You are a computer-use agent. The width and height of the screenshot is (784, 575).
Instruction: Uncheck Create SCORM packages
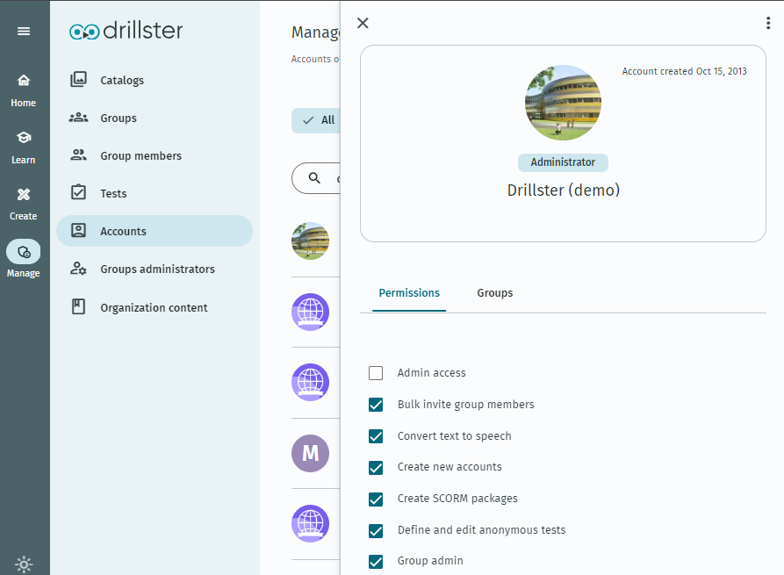click(x=376, y=500)
